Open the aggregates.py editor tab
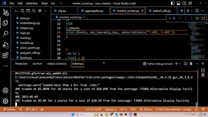 coord(94,11)
